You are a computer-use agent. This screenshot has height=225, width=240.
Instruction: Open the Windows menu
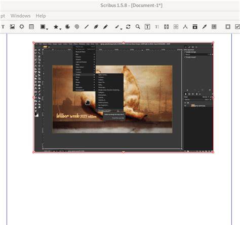point(21,16)
